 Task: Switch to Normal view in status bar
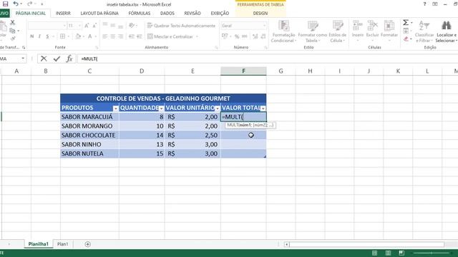pyautogui.click(x=374, y=253)
